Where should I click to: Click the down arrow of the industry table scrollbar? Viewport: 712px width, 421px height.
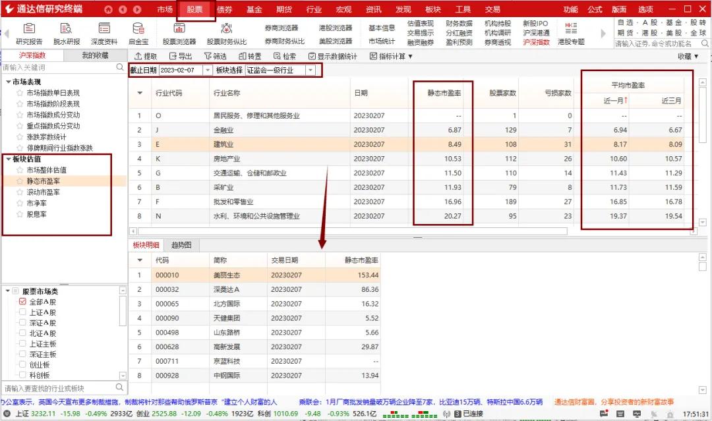703,222
